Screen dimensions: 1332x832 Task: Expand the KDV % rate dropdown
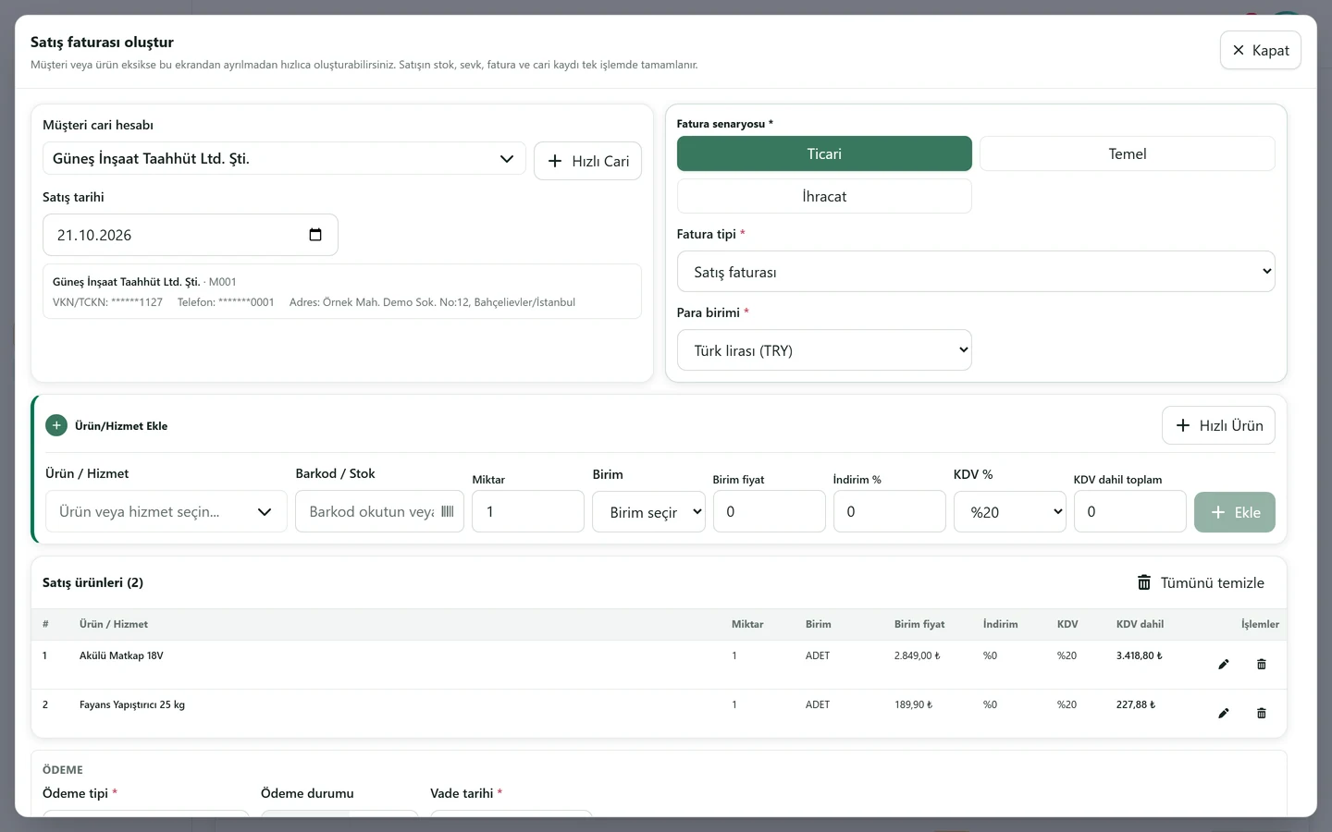tap(1010, 512)
